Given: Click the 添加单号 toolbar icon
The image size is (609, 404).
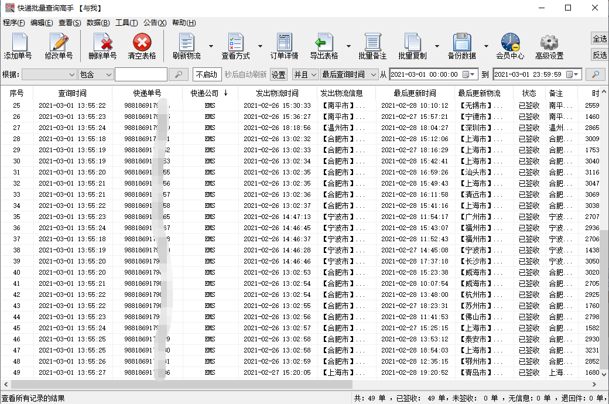Looking at the screenshot, I should pos(18,46).
